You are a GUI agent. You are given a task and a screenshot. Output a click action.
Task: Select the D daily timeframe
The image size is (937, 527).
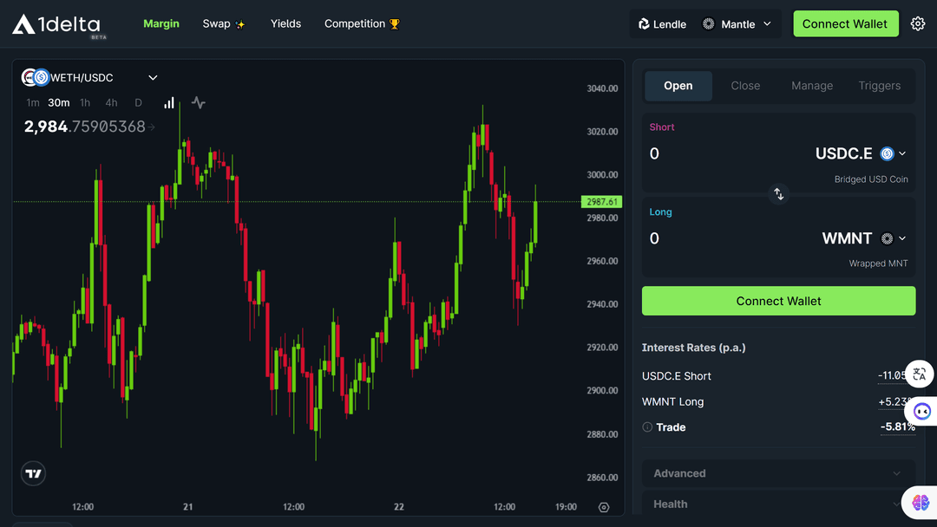pos(138,102)
